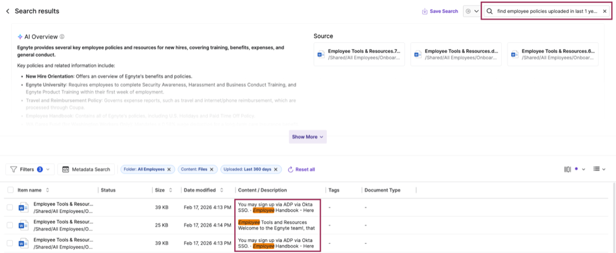Screen dimensions: 616x253
Task: Clear the search query with the X
Action: (x=604, y=11)
